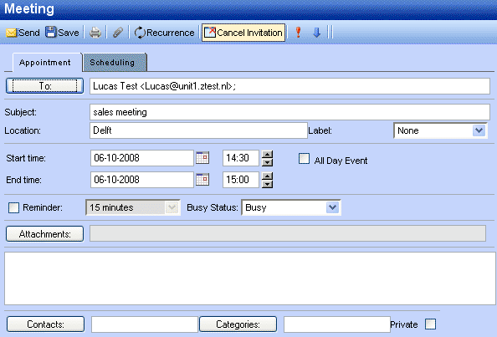Mark the meeting as Private

click(430, 324)
